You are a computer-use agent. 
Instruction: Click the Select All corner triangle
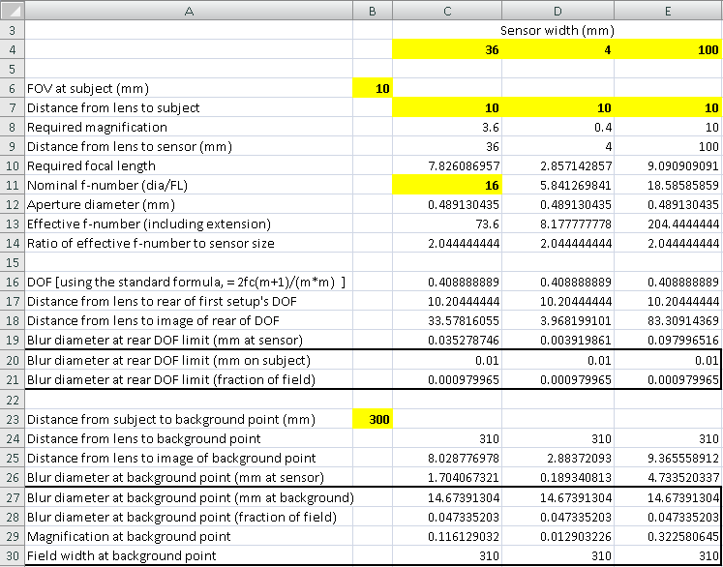coord(13,10)
